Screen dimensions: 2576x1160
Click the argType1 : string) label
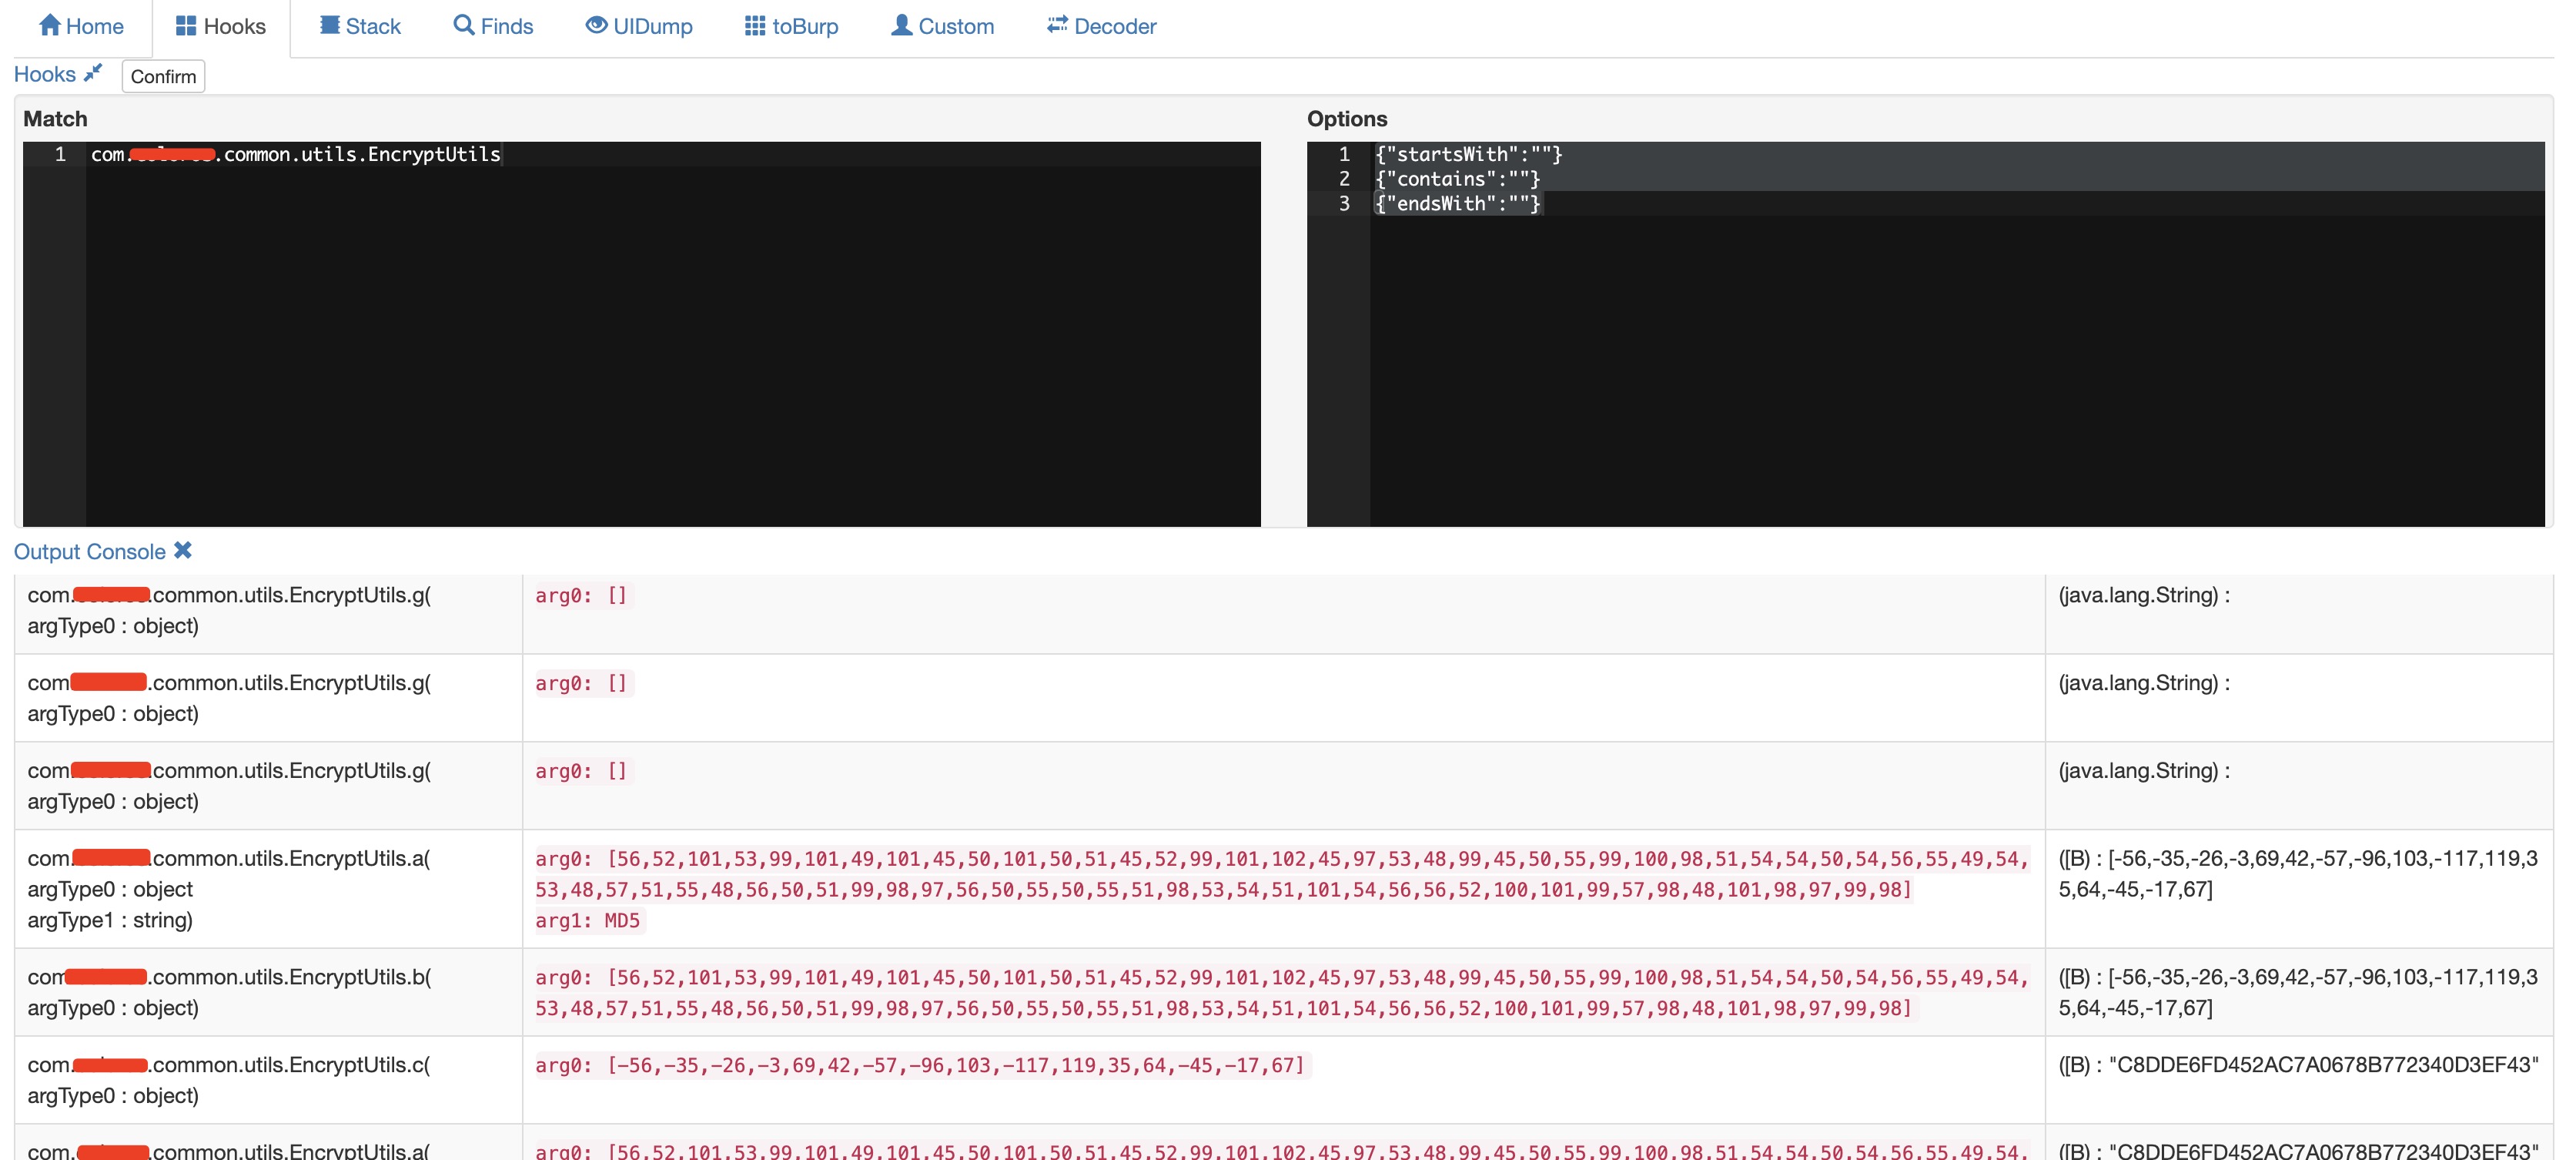[x=110, y=920]
